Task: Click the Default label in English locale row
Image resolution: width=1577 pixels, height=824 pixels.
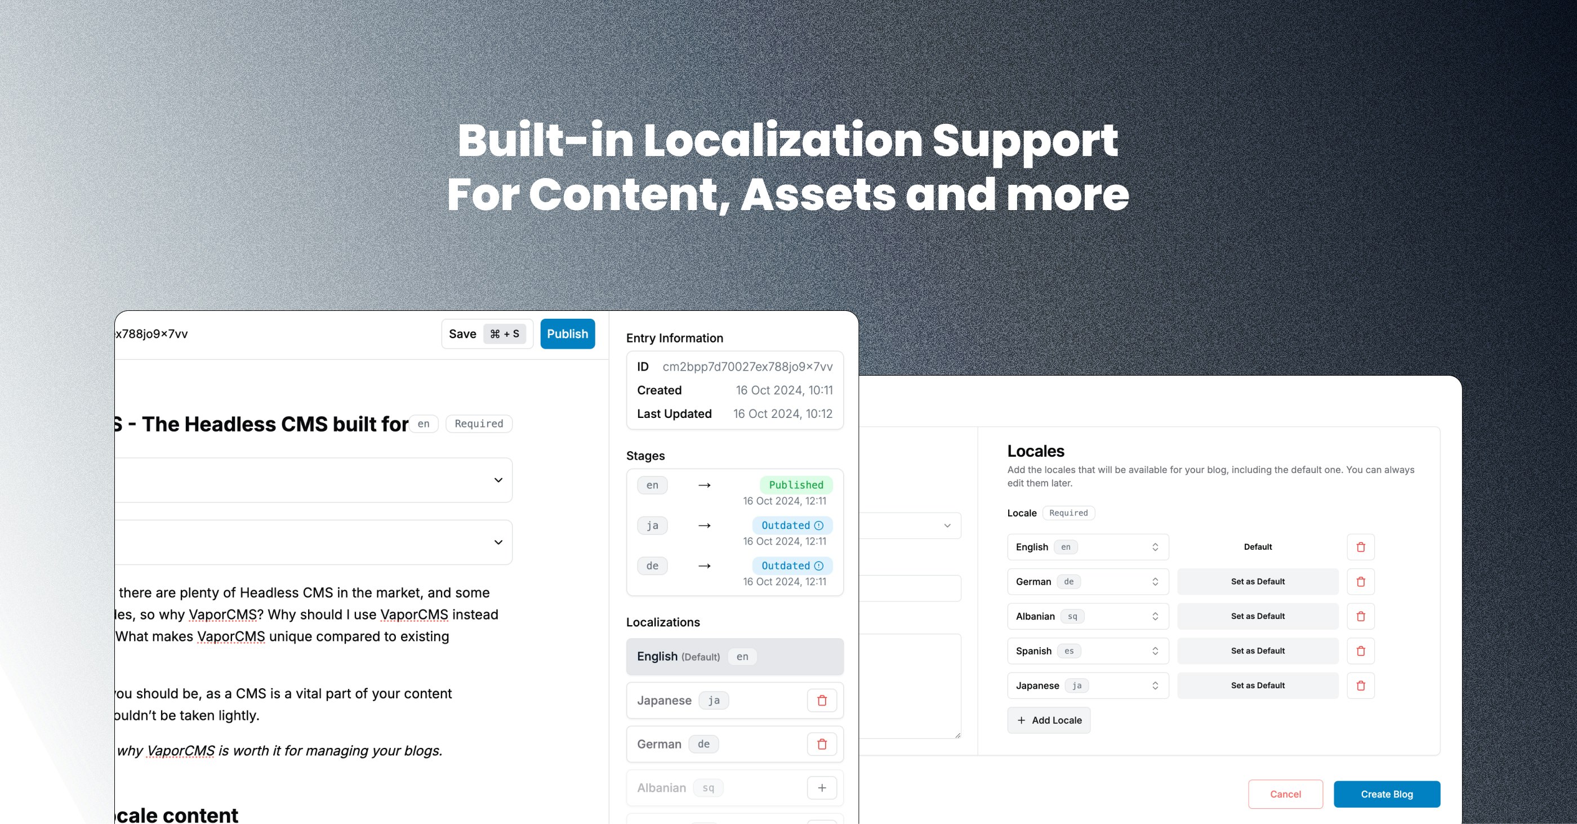Action: point(1258,547)
